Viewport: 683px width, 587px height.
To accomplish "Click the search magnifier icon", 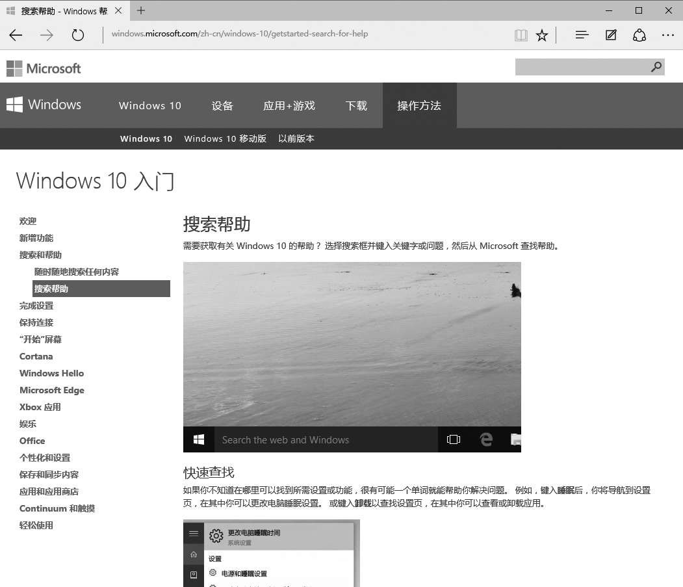I will pos(656,67).
